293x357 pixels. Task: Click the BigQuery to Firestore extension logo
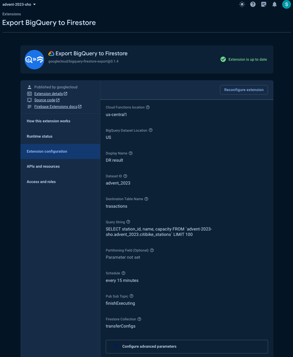pyautogui.click(x=34, y=60)
